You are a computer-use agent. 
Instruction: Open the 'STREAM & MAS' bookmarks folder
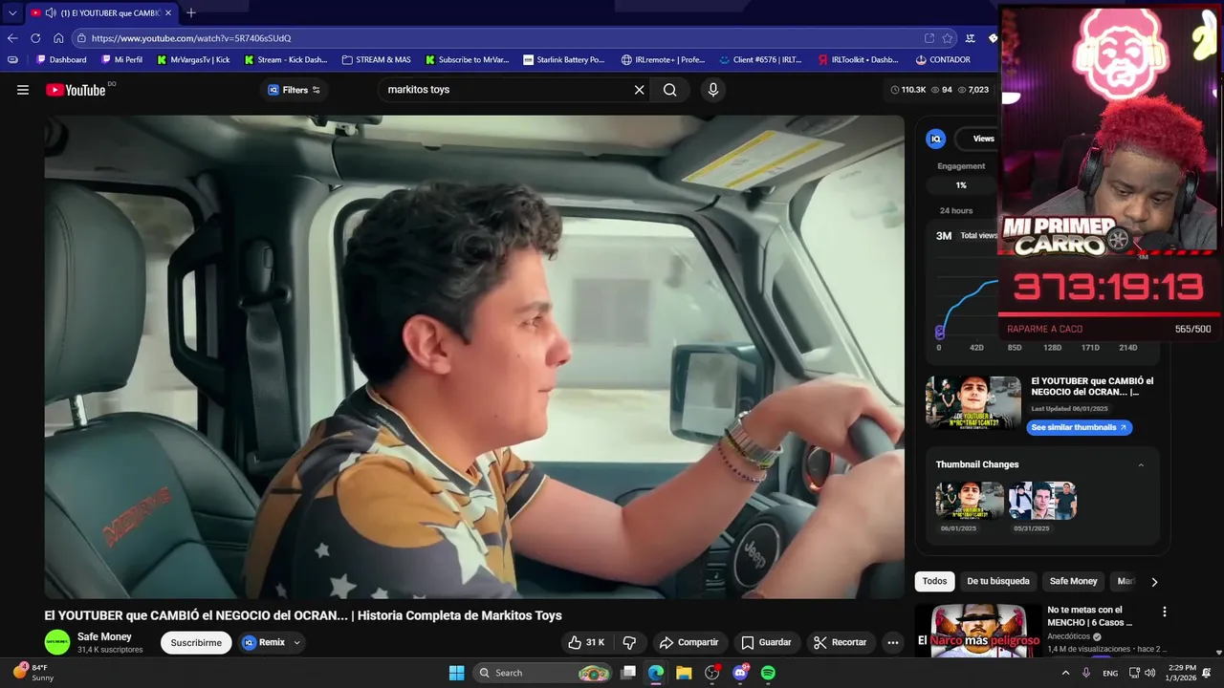[376, 59]
